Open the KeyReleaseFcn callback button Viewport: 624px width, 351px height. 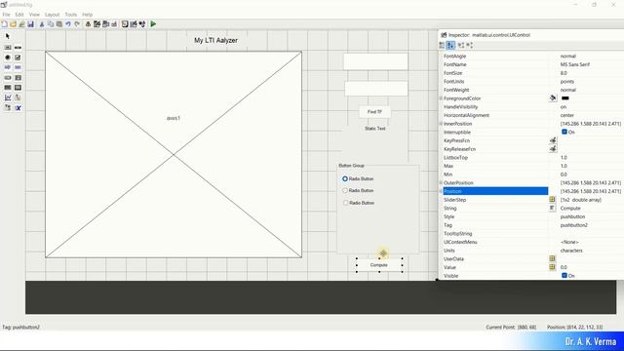click(x=553, y=149)
